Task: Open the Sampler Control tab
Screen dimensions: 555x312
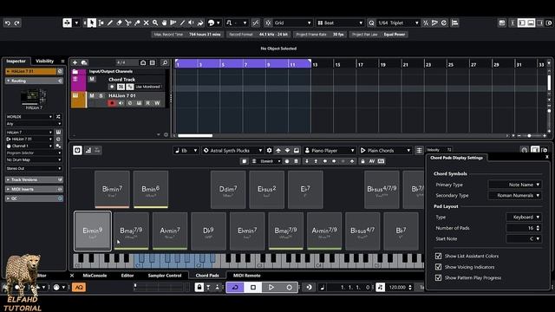Action: point(165,276)
